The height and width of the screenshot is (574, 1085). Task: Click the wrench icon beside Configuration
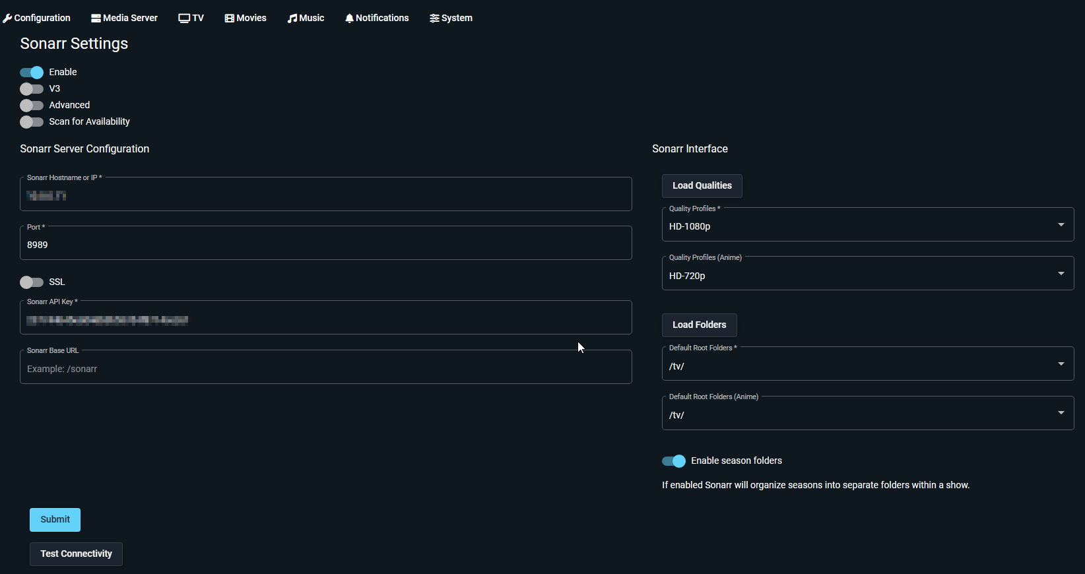(7, 18)
